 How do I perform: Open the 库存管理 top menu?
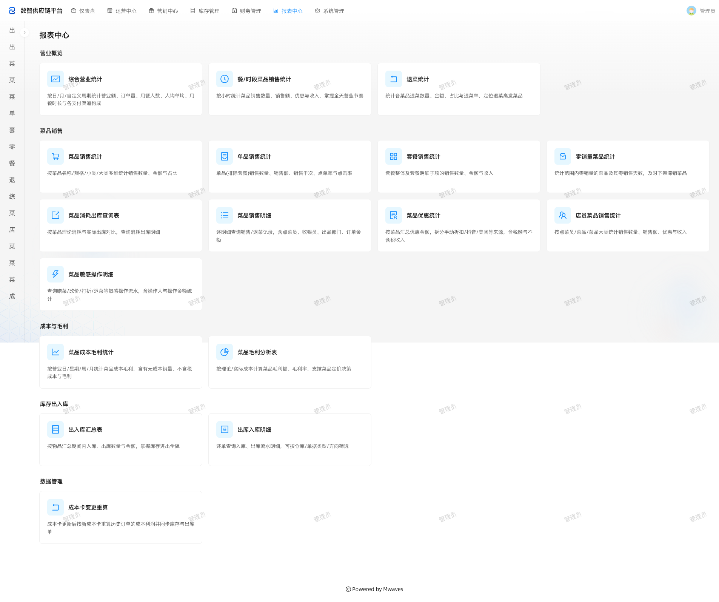(x=205, y=11)
